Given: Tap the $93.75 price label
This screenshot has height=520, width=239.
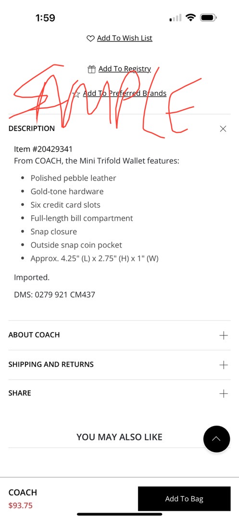Looking at the screenshot, I should click(x=21, y=506).
